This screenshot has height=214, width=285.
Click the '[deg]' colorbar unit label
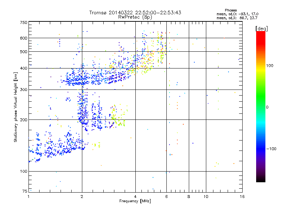[x=261, y=29]
